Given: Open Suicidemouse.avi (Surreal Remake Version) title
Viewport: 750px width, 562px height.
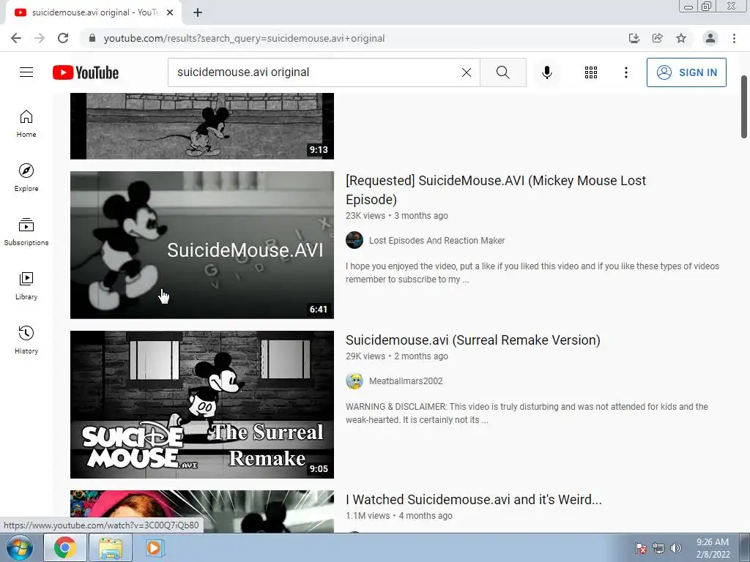Looking at the screenshot, I should click(x=472, y=340).
